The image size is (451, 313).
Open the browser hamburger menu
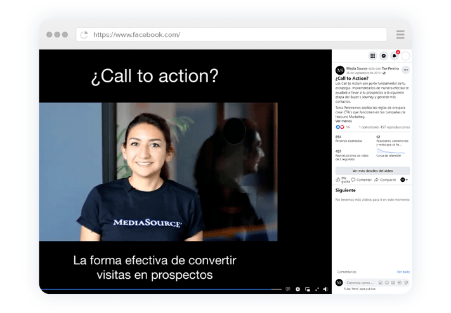[x=400, y=34]
